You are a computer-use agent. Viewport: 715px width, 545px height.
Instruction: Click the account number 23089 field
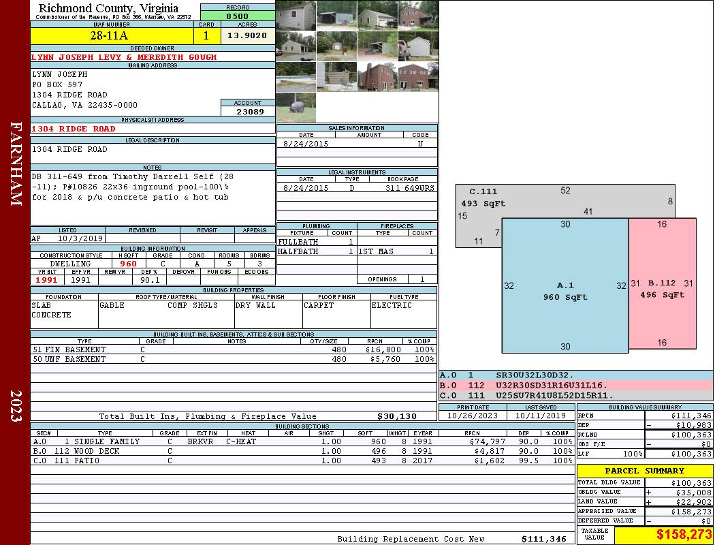[x=248, y=111]
